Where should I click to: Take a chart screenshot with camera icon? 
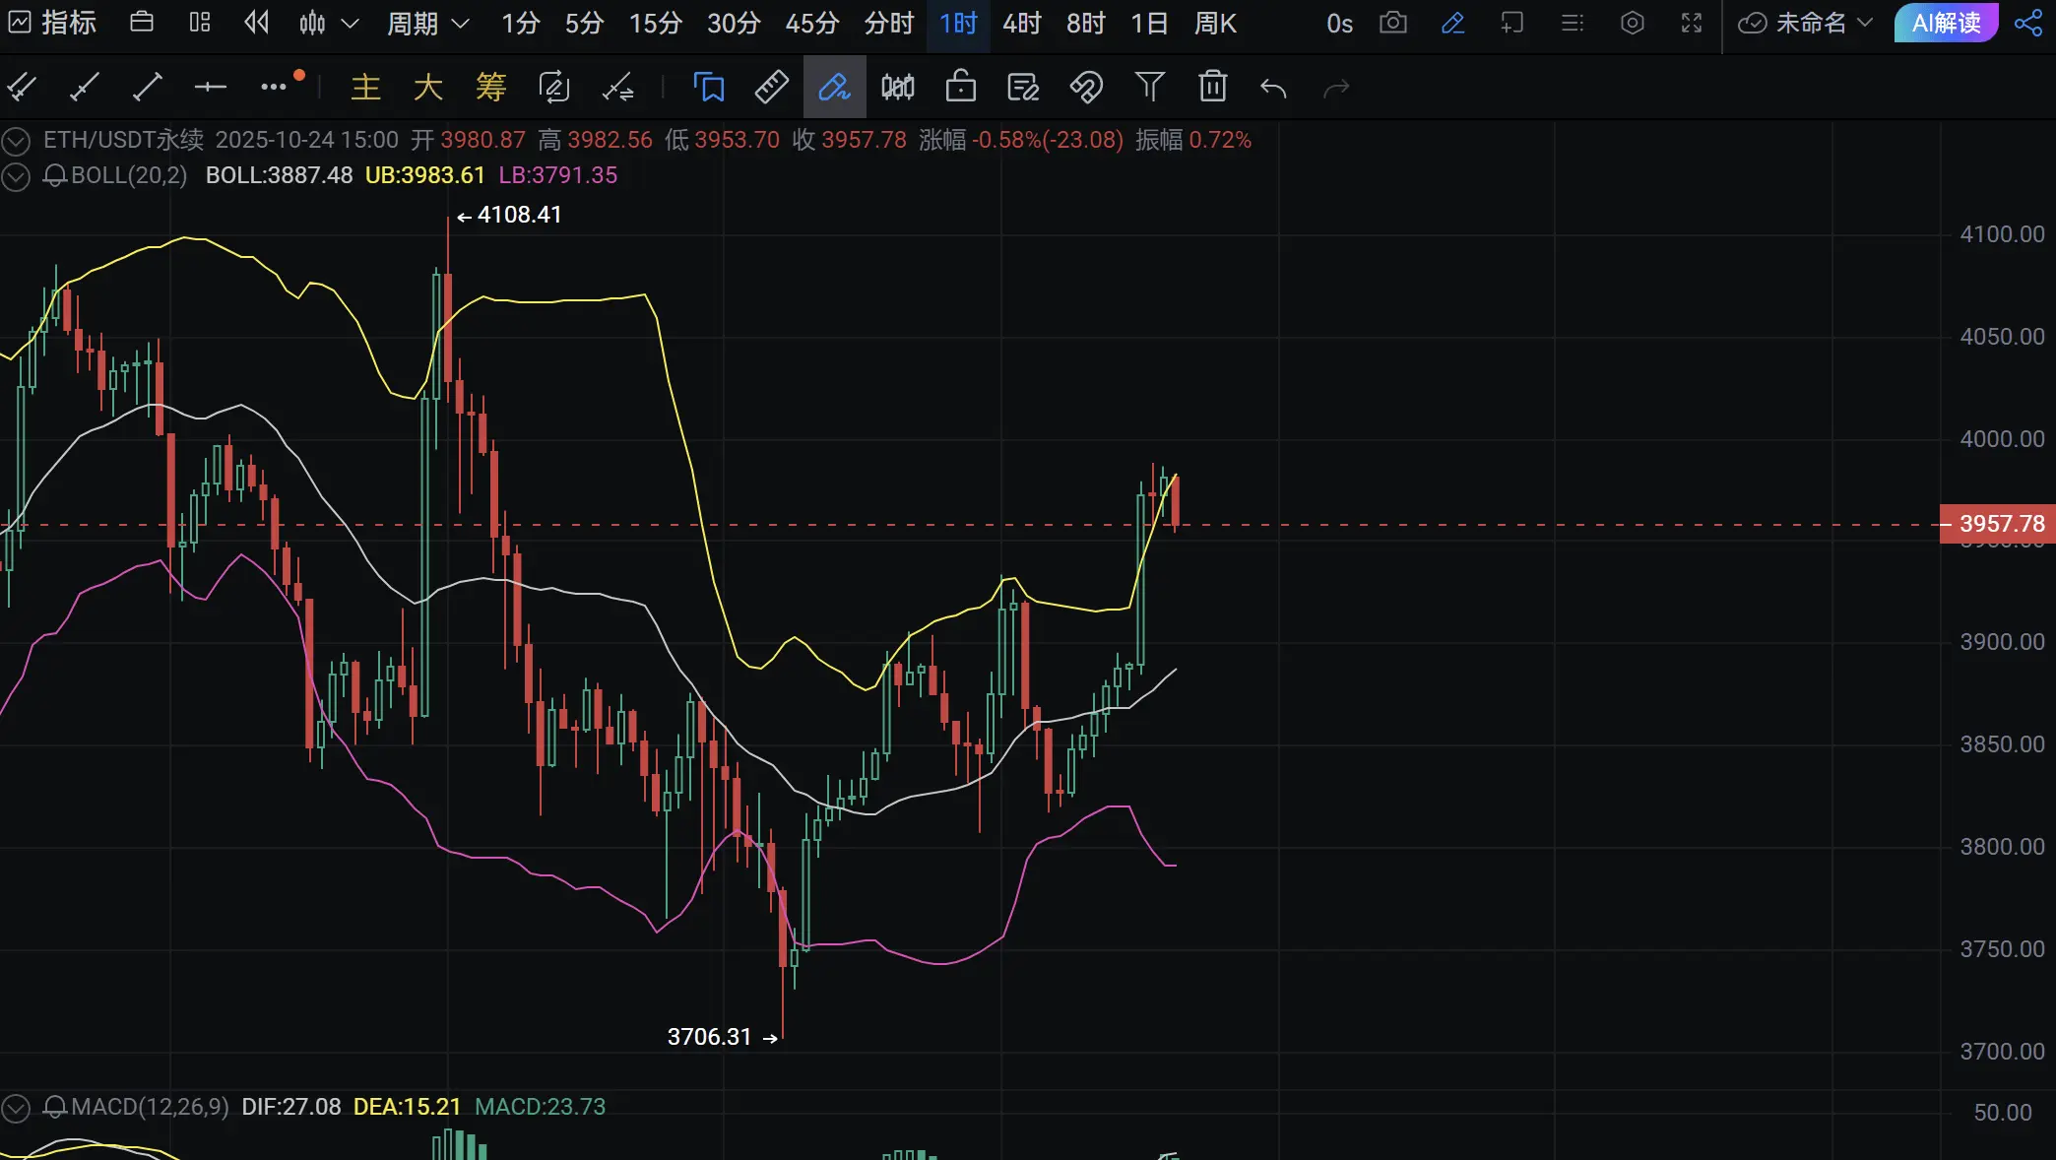(x=1392, y=23)
